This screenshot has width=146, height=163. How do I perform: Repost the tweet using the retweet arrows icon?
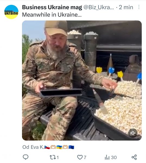(x=53, y=157)
